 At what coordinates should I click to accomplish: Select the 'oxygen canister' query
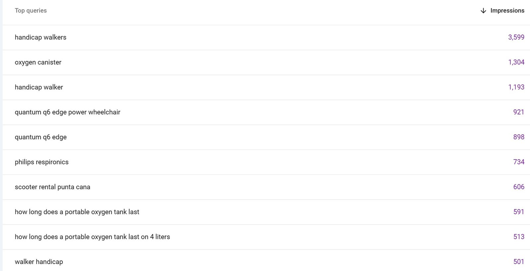pos(38,62)
